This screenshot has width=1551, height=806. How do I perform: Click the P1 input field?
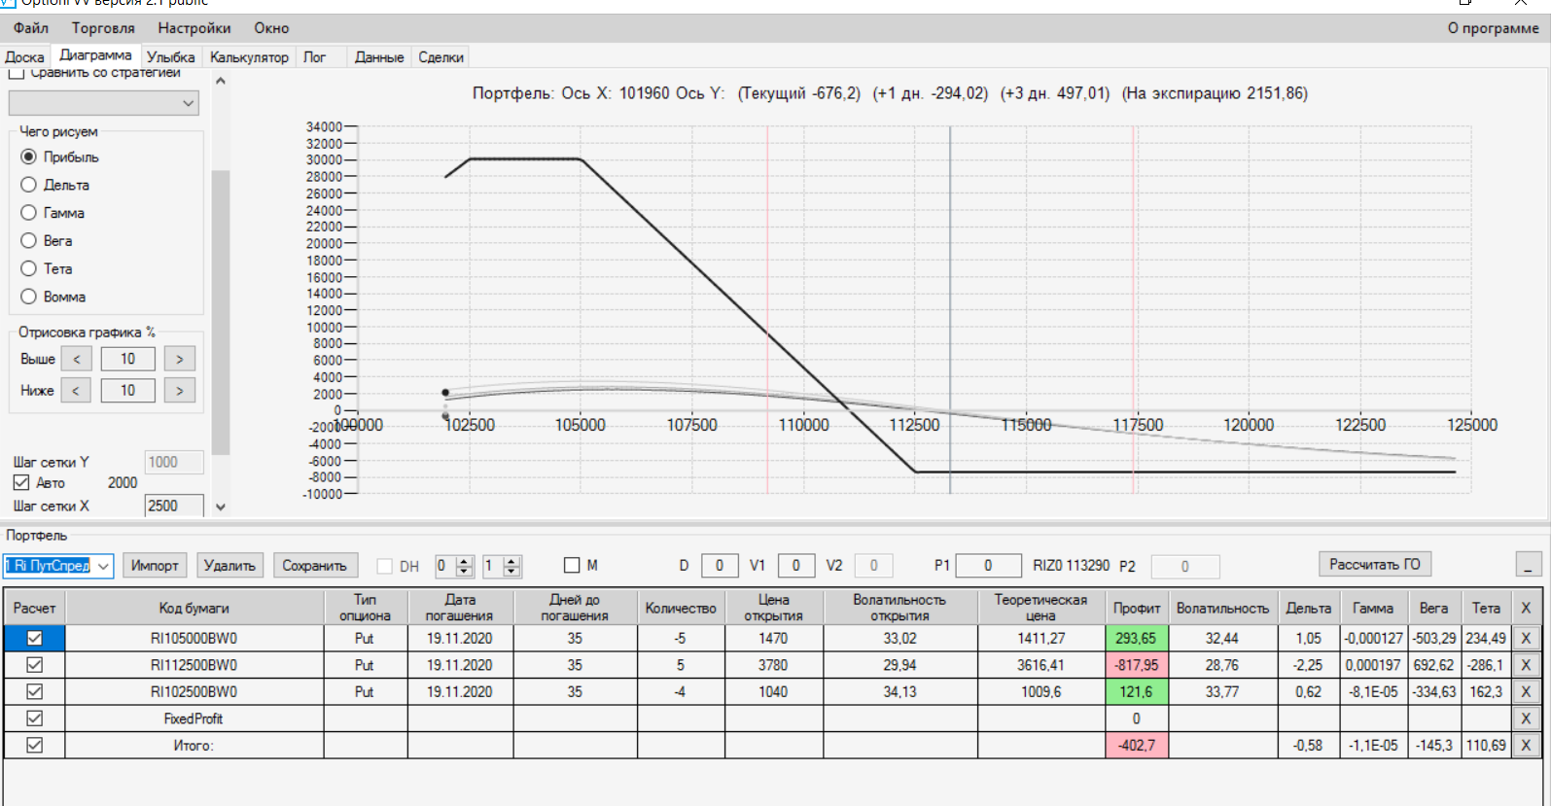(988, 565)
